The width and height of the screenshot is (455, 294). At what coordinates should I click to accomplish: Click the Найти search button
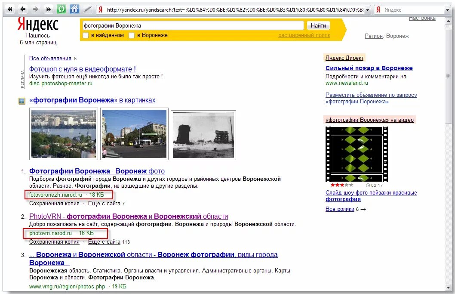click(318, 25)
